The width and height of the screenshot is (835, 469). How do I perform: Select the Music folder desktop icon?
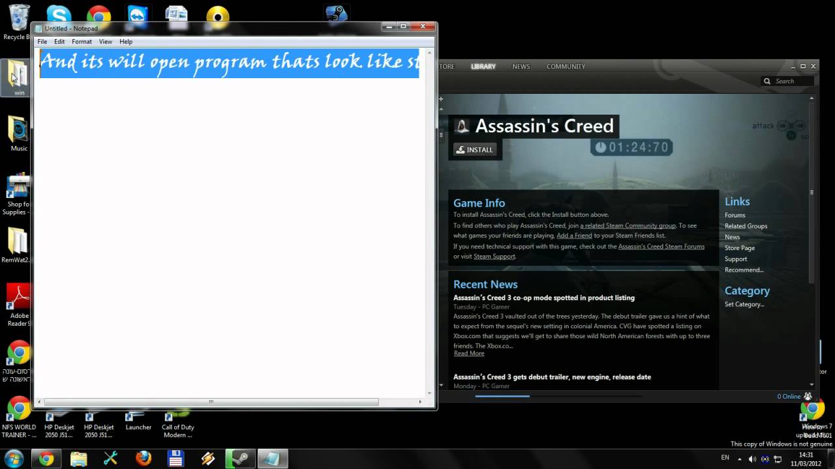18,134
